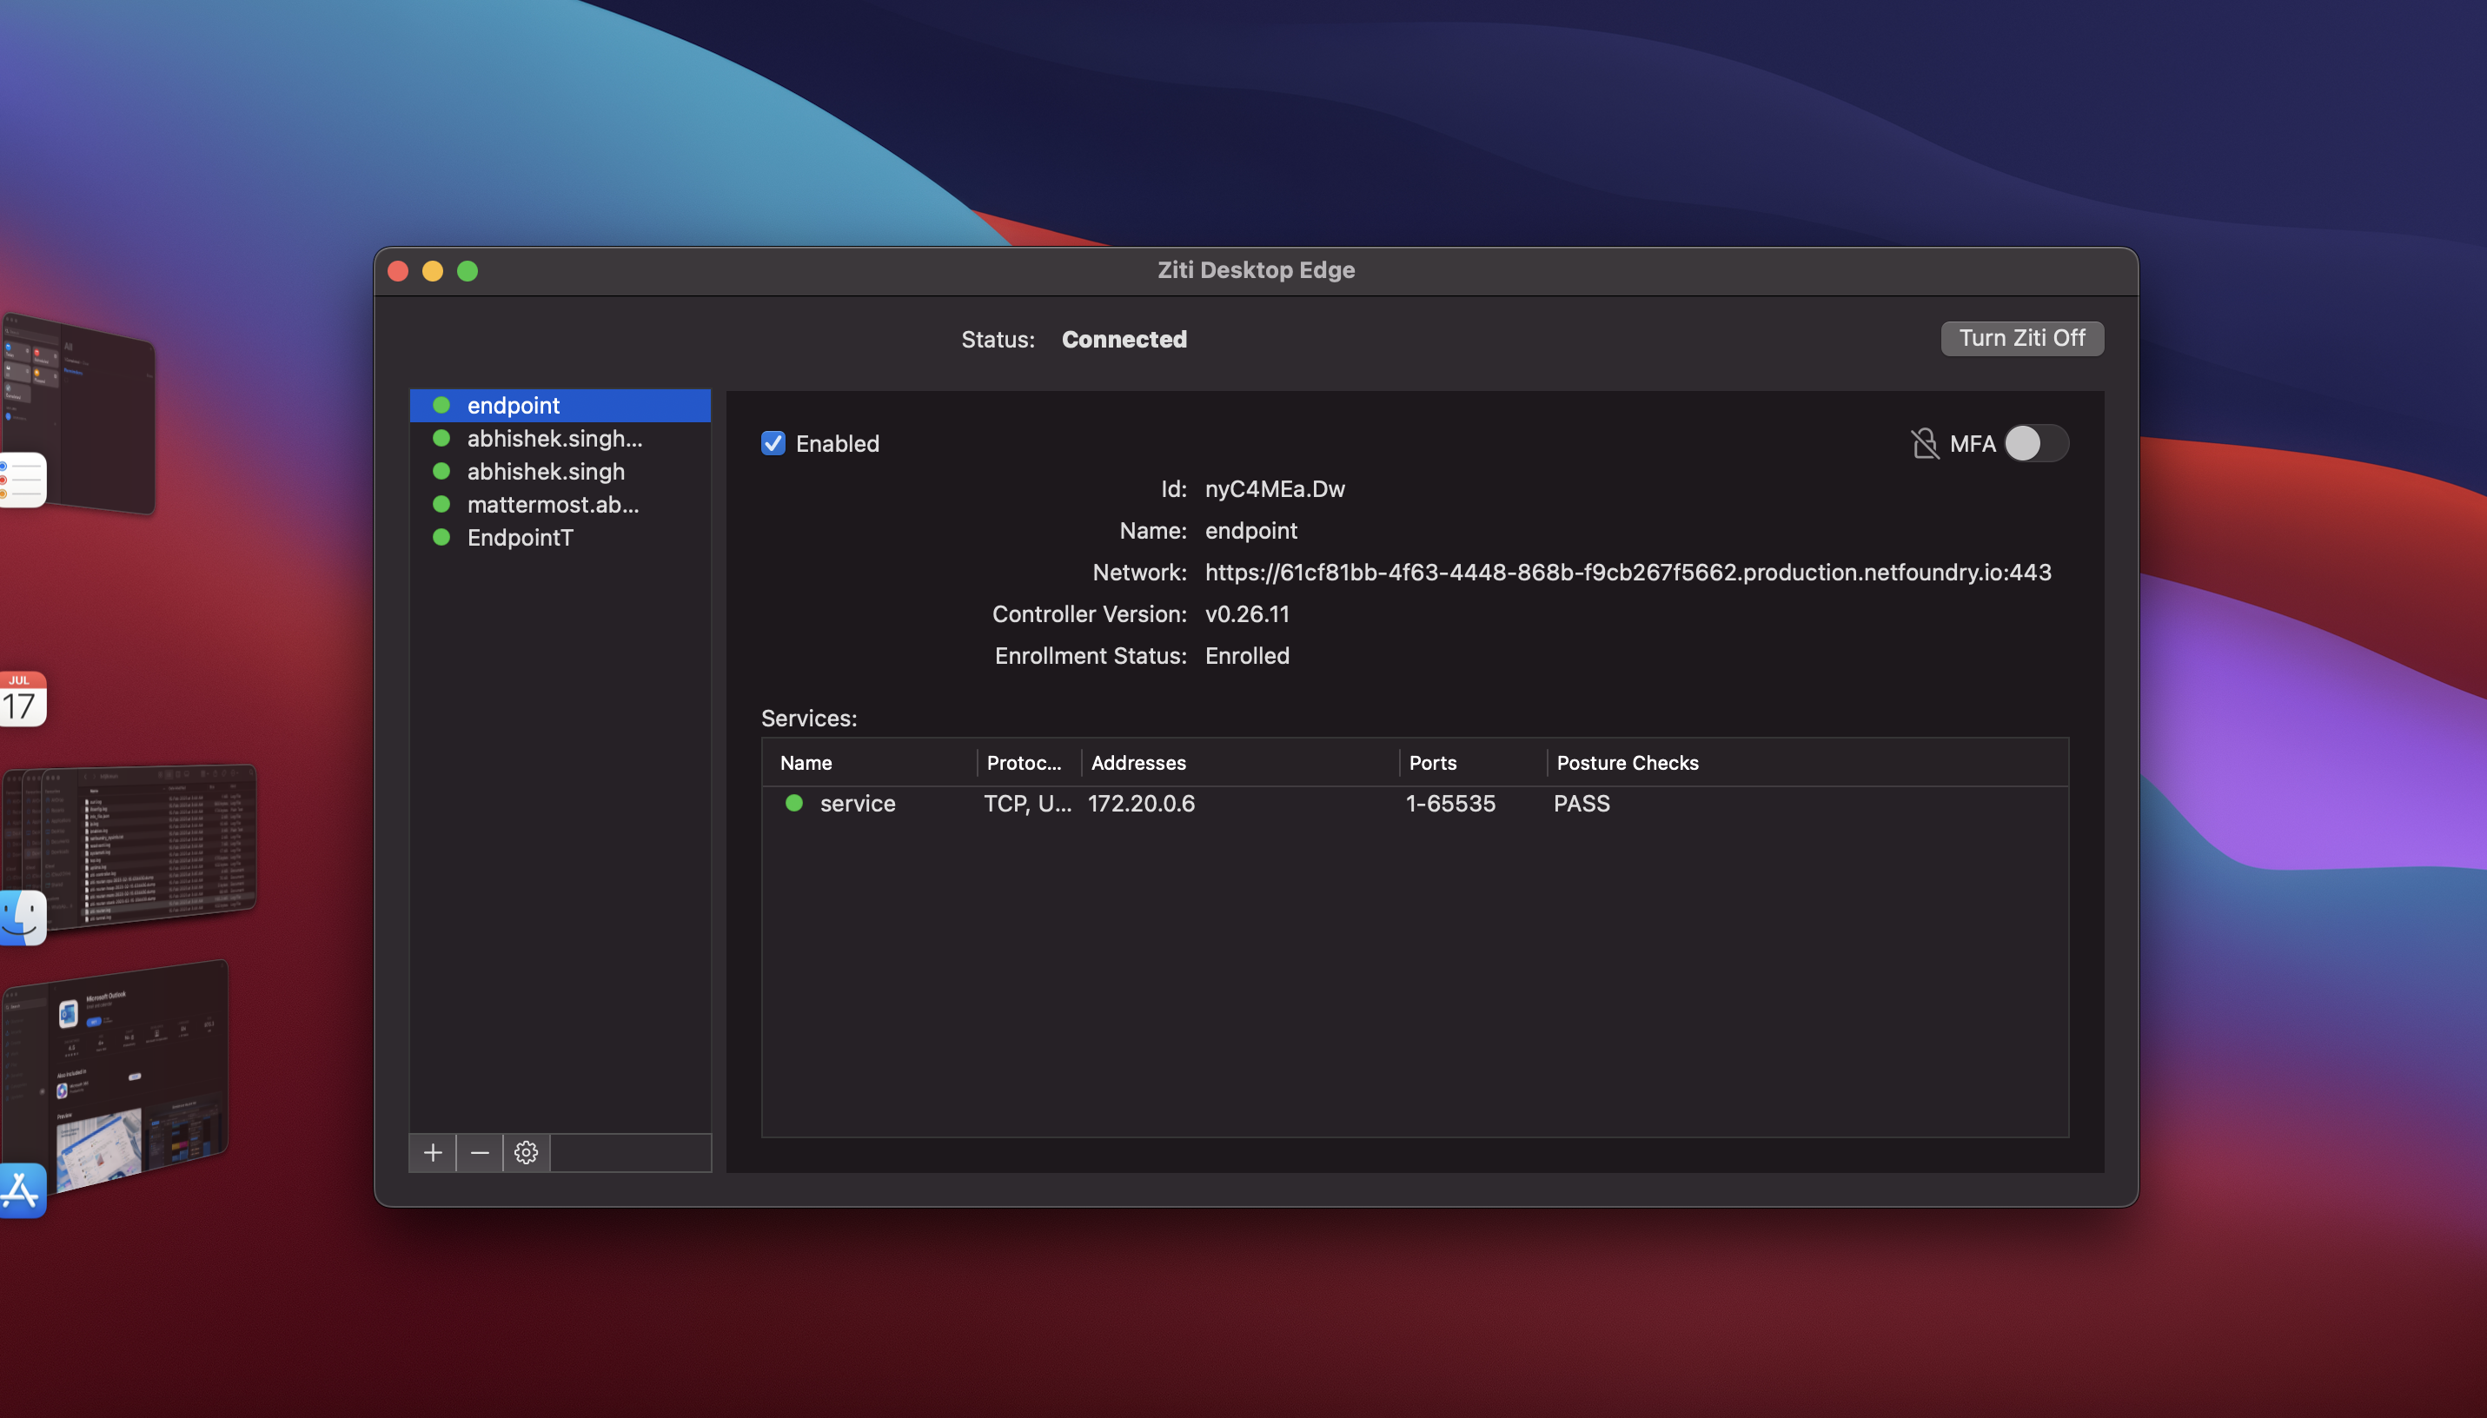The width and height of the screenshot is (2487, 1418).
Task: Close the Ziti Desktop Edge window
Action: [398, 271]
